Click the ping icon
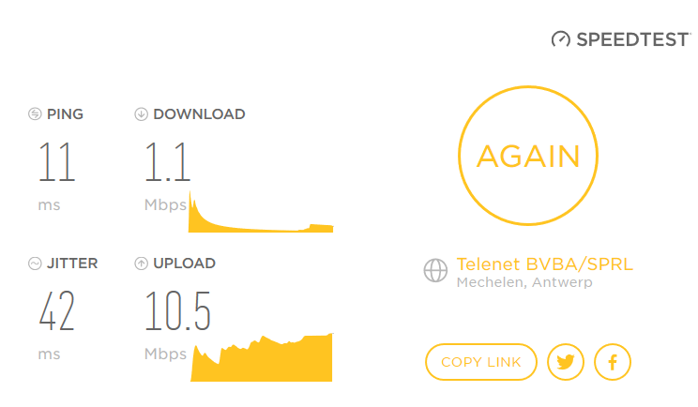 [36, 114]
